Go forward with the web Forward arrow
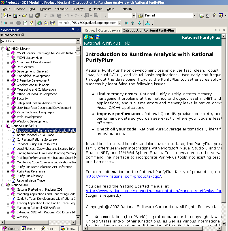Viewport: 228px width, 231px height. point(12,23)
